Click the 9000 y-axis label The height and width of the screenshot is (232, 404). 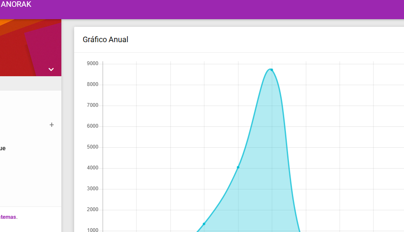(92, 64)
